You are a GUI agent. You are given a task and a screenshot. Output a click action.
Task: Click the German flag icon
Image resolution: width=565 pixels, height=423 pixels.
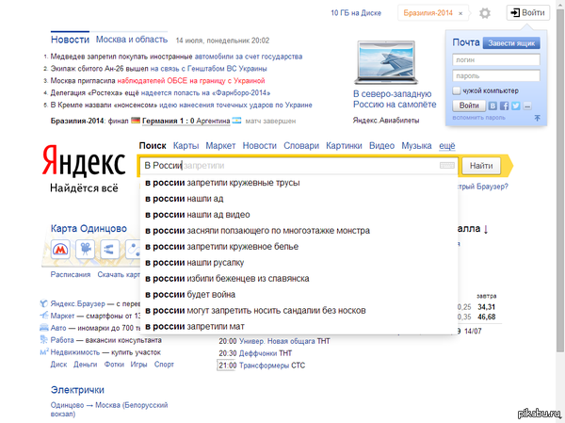tap(136, 121)
